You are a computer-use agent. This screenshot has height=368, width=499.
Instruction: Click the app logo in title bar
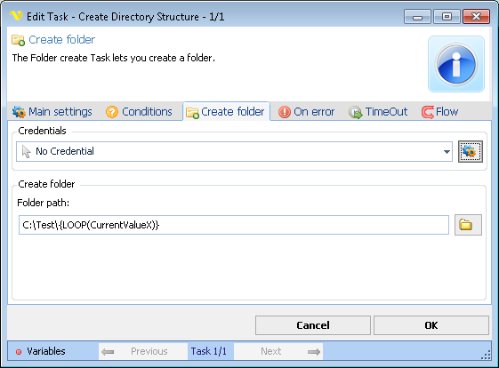(16, 16)
